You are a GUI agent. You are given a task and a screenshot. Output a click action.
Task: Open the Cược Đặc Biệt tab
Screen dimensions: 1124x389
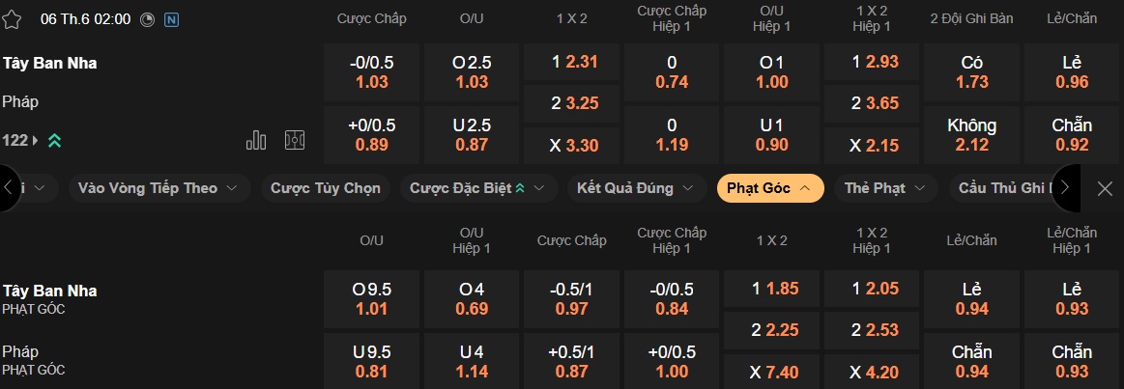point(478,188)
